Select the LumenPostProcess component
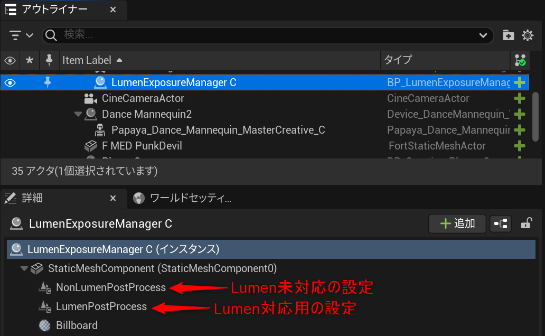This screenshot has height=336, width=545. pos(101,307)
